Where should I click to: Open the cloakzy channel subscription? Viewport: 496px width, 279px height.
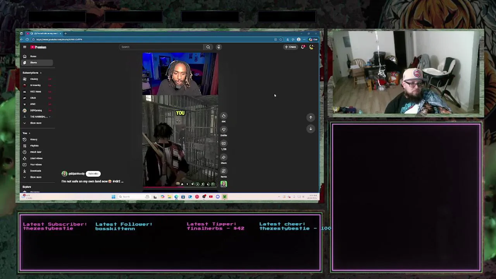(x=37, y=79)
